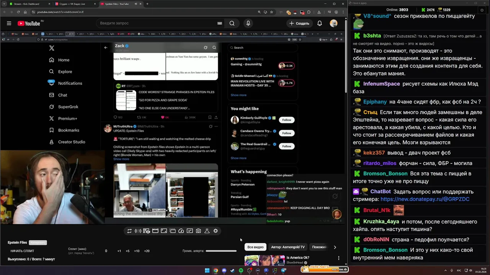Open Chrome from the taskbar
This screenshot has width=490, height=275.
click(x=216, y=270)
